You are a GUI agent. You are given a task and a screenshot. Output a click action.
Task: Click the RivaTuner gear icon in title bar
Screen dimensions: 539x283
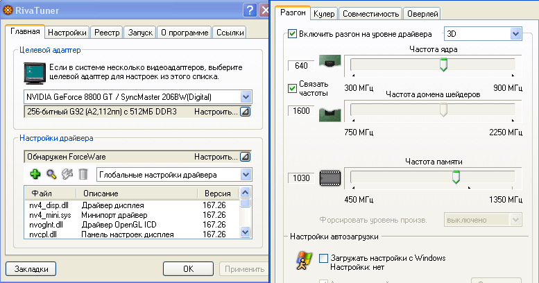pyautogui.click(x=8, y=10)
